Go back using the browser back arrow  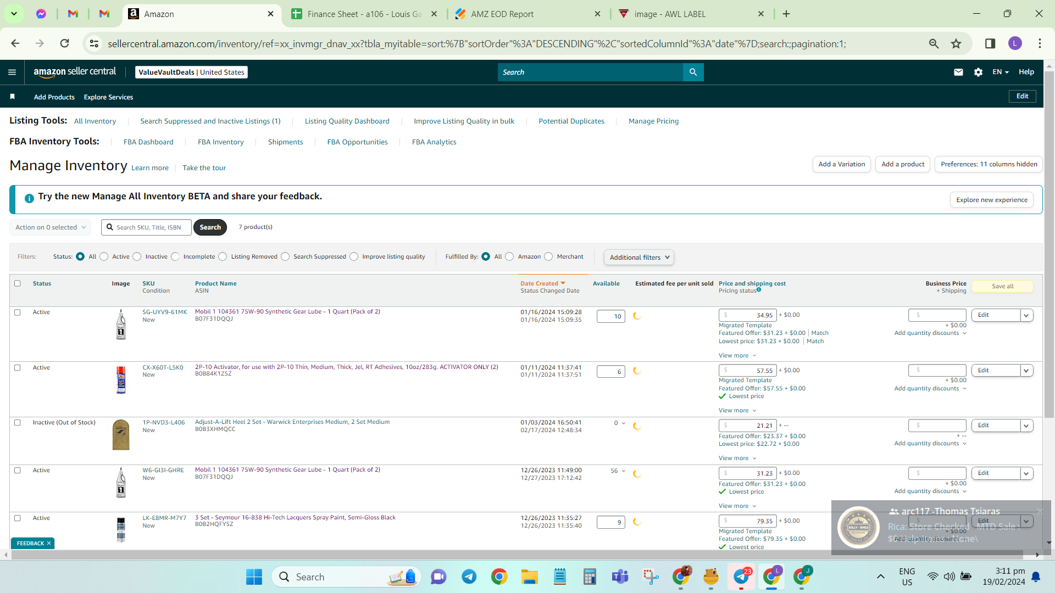[x=15, y=43]
